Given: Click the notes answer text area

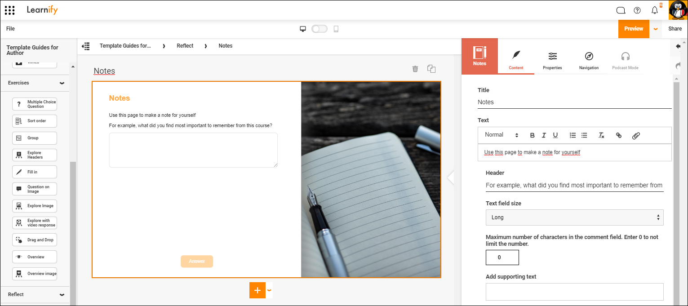Looking at the screenshot, I should (193, 150).
